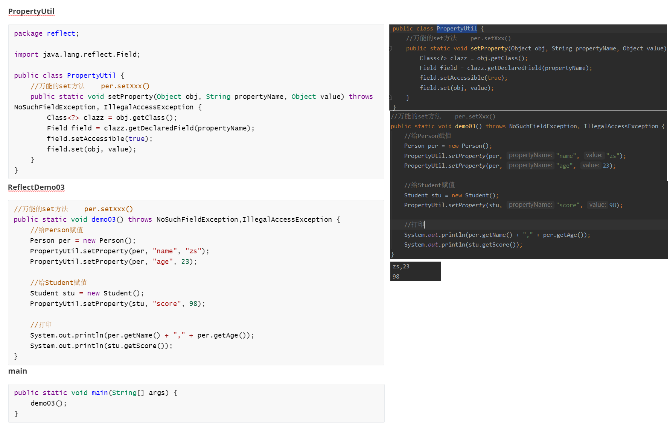Screen dimensions: 670x430
Task: Click the value hint before 98
Action: point(597,205)
